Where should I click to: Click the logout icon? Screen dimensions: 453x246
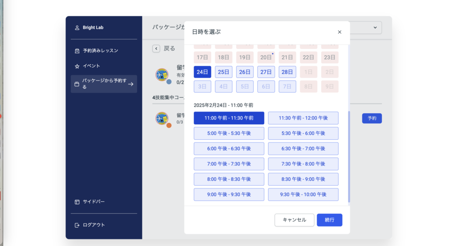point(77,225)
